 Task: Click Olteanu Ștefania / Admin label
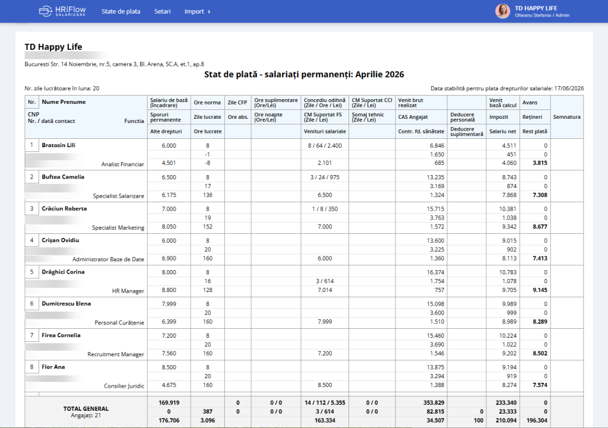pos(542,15)
